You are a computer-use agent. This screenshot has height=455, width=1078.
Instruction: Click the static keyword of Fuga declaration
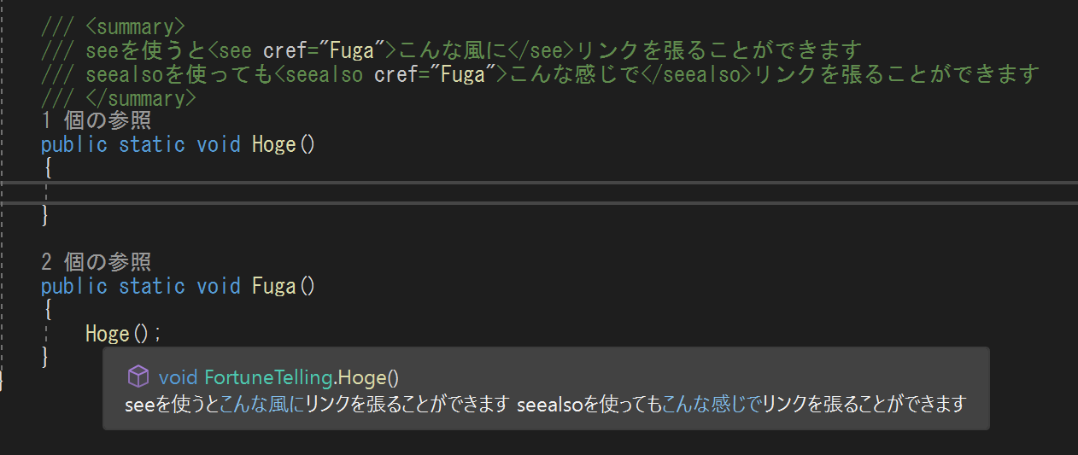(152, 285)
